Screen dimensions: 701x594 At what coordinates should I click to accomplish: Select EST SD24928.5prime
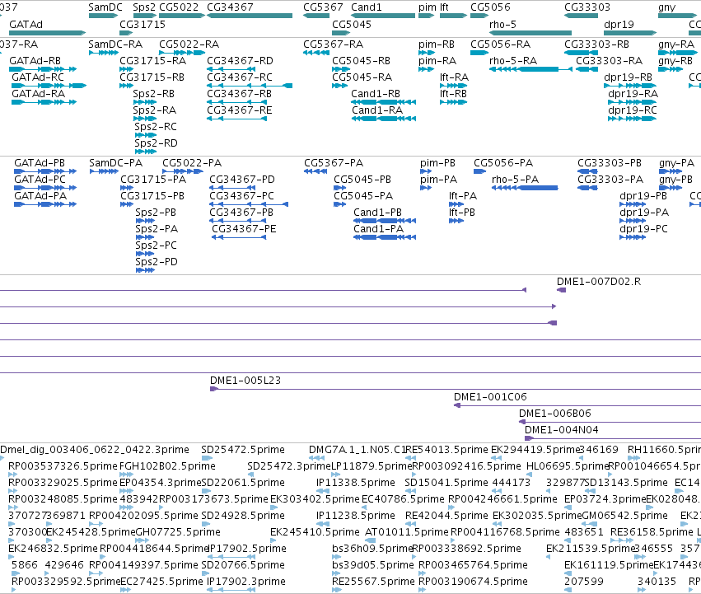click(208, 524)
